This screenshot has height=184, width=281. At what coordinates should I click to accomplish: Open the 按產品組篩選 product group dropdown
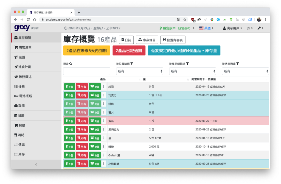192,71
